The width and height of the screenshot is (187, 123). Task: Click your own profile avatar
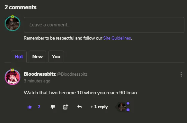tap(13, 24)
